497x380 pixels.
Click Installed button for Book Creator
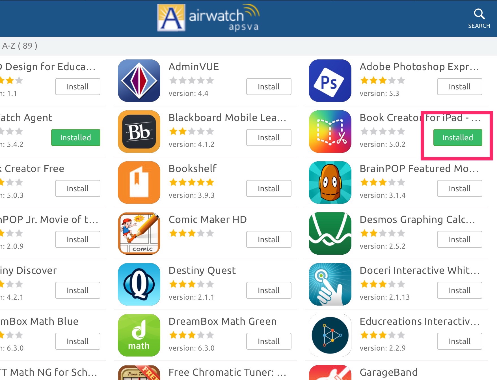tap(457, 138)
